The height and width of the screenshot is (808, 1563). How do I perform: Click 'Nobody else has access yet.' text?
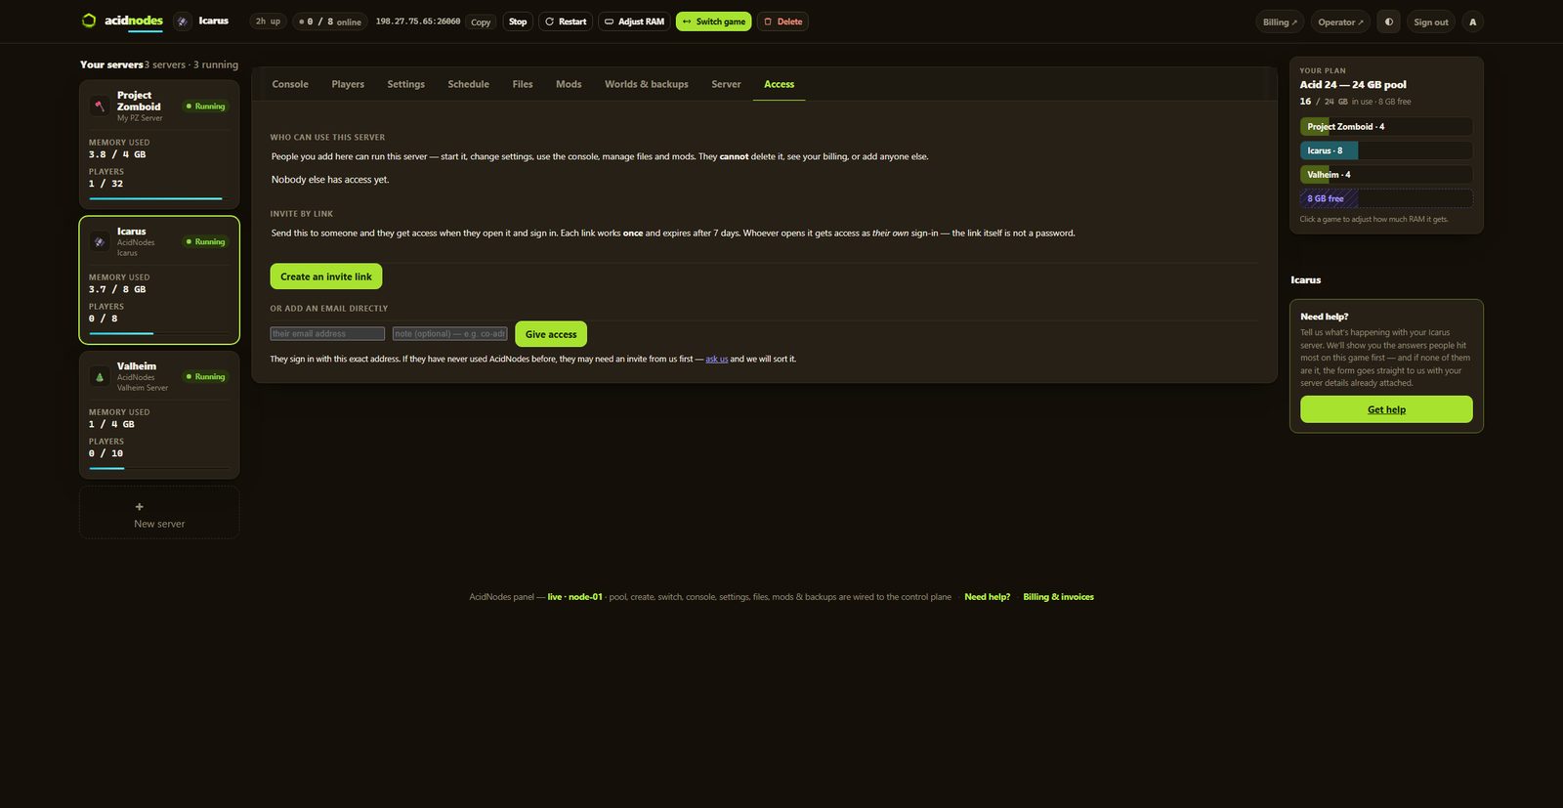(x=330, y=180)
